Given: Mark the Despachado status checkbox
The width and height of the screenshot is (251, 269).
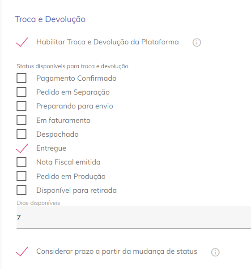Looking at the screenshot, I should coord(21,134).
